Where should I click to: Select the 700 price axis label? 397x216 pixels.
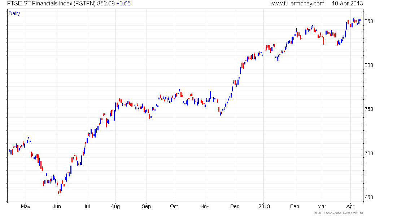368,153
